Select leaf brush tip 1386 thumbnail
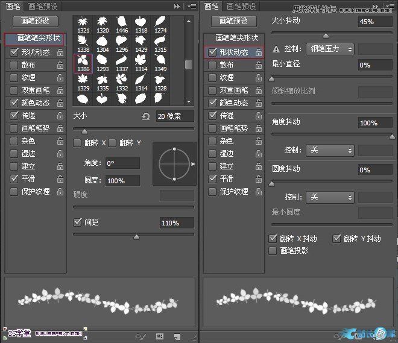The height and width of the screenshot is (343, 398). [x=83, y=62]
